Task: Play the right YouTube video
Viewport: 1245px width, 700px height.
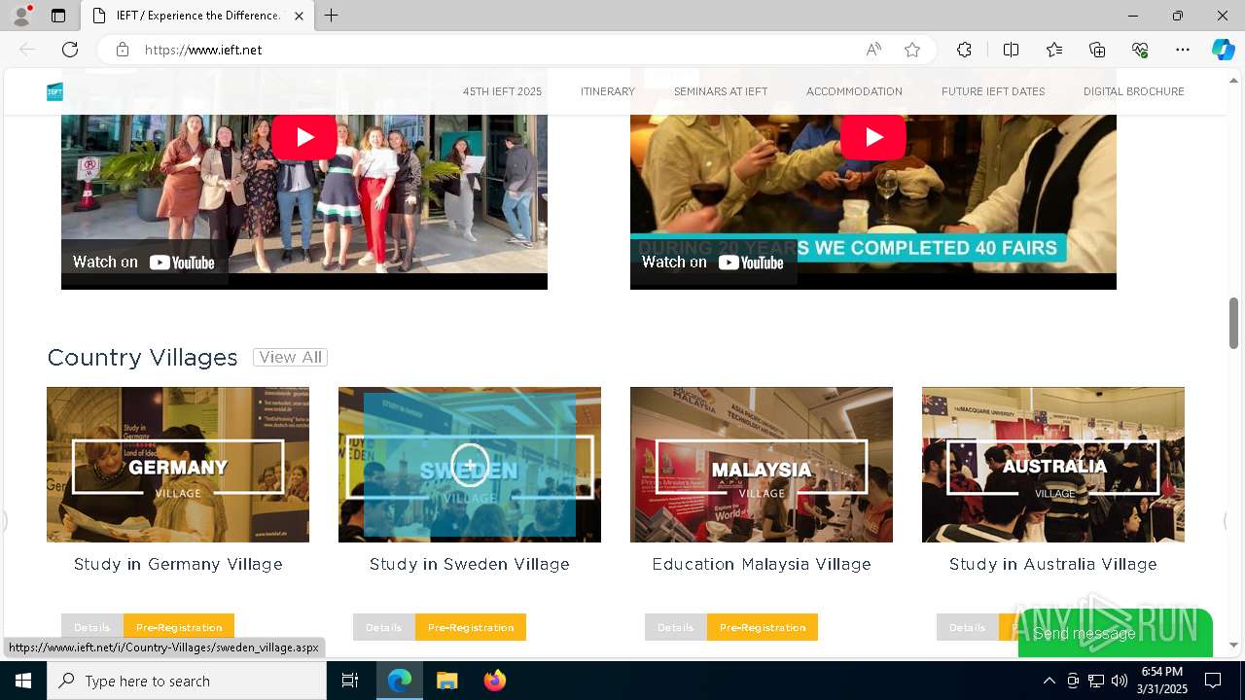Action: tap(873, 137)
